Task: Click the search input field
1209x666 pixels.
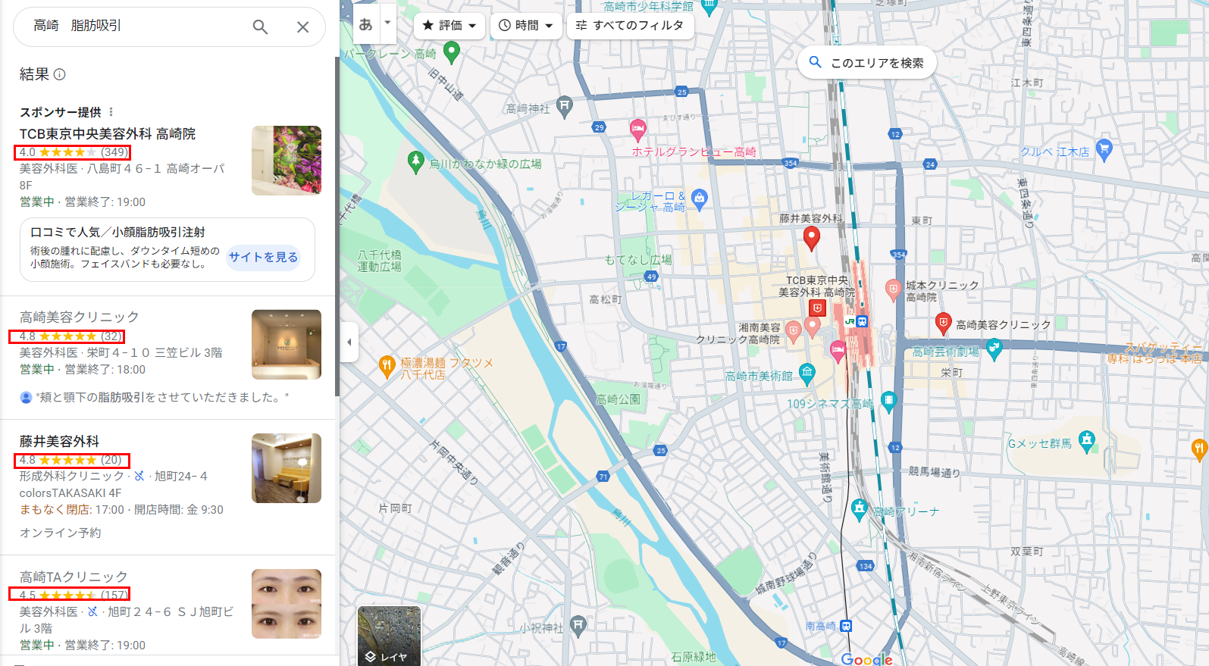Action: [136, 26]
